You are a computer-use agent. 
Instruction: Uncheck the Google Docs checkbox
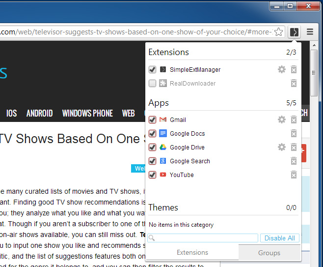(x=153, y=134)
